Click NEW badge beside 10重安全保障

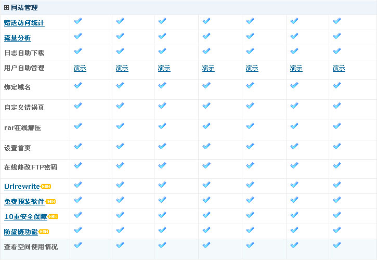point(53,216)
